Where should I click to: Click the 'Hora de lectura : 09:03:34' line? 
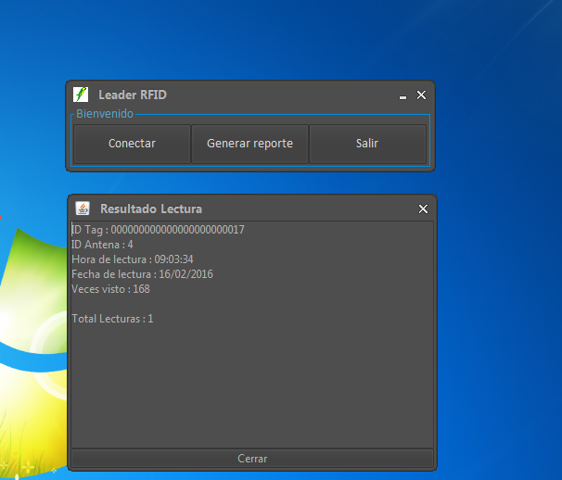(x=133, y=259)
